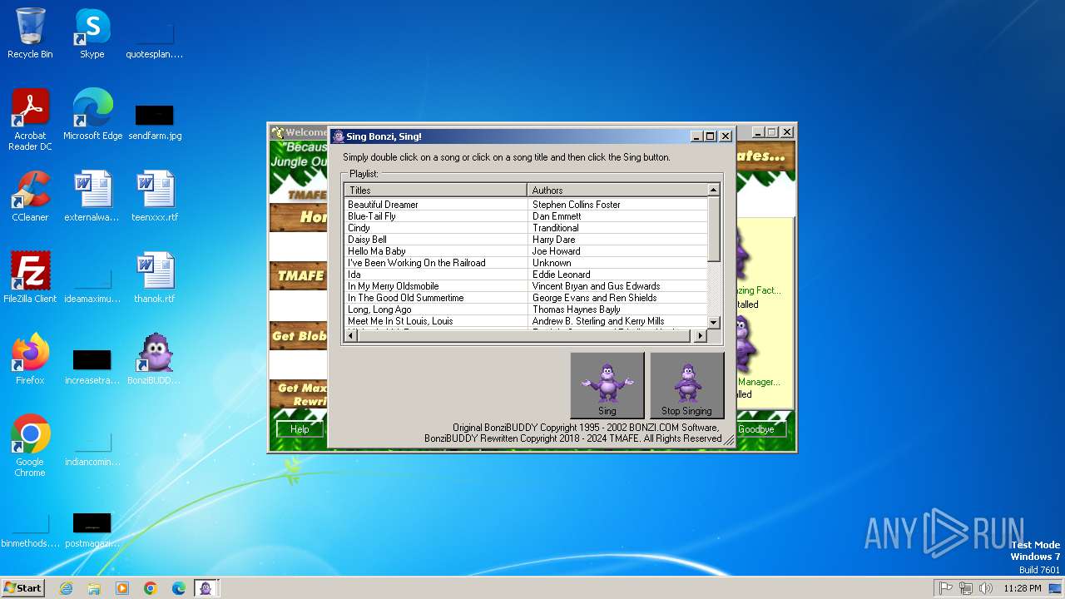
Task: Select the teenxxx.rtf desktop document
Action: [x=155, y=196]
